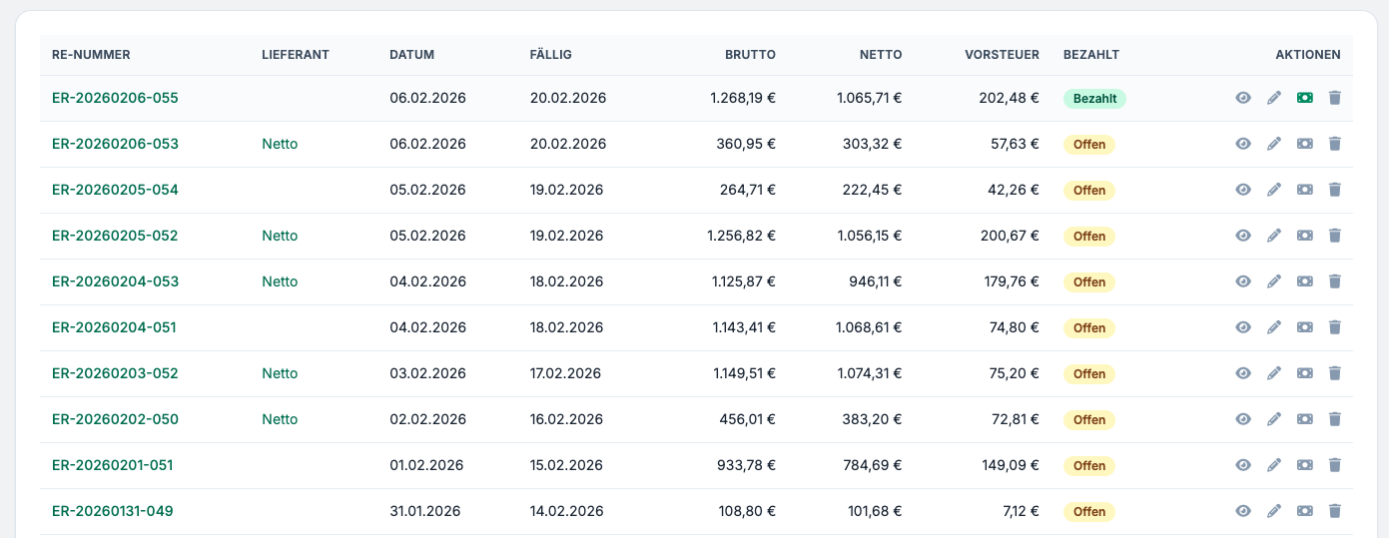Open invoice link ER-20260205-052
1389x538 pixels.
(115, 236)
